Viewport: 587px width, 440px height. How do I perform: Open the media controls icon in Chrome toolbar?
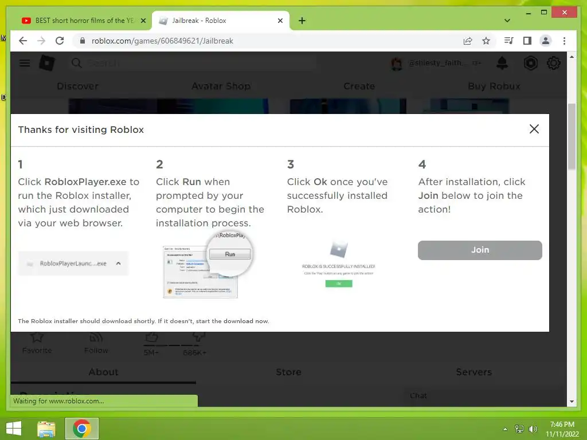(509, 41)
